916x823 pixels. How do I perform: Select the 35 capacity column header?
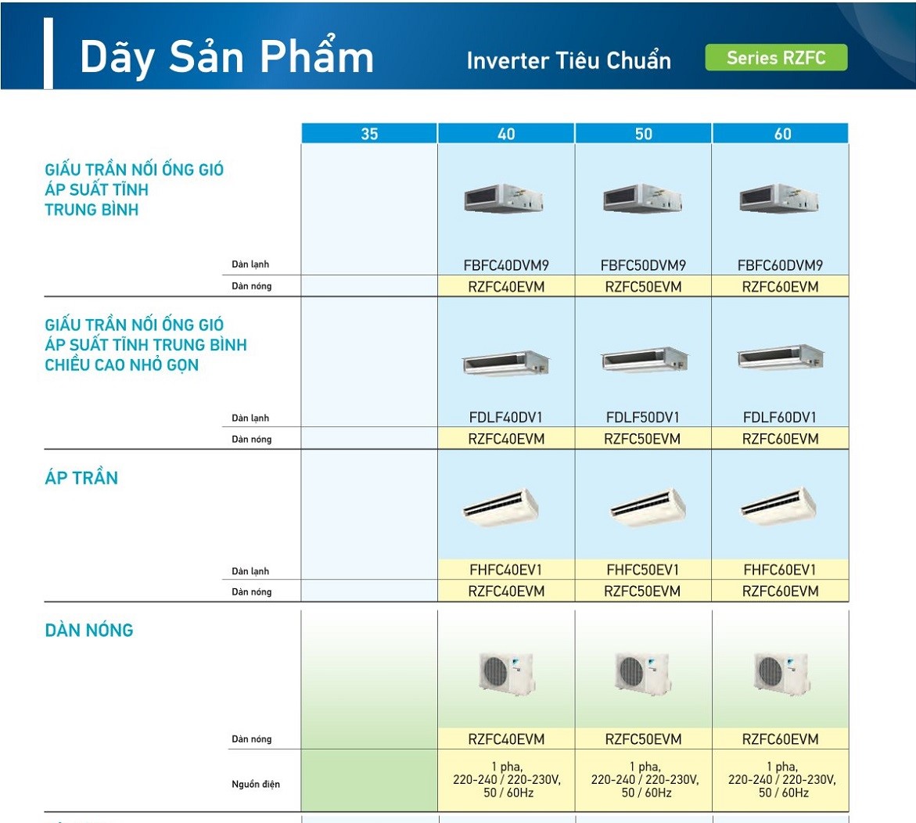click(369, 133)
